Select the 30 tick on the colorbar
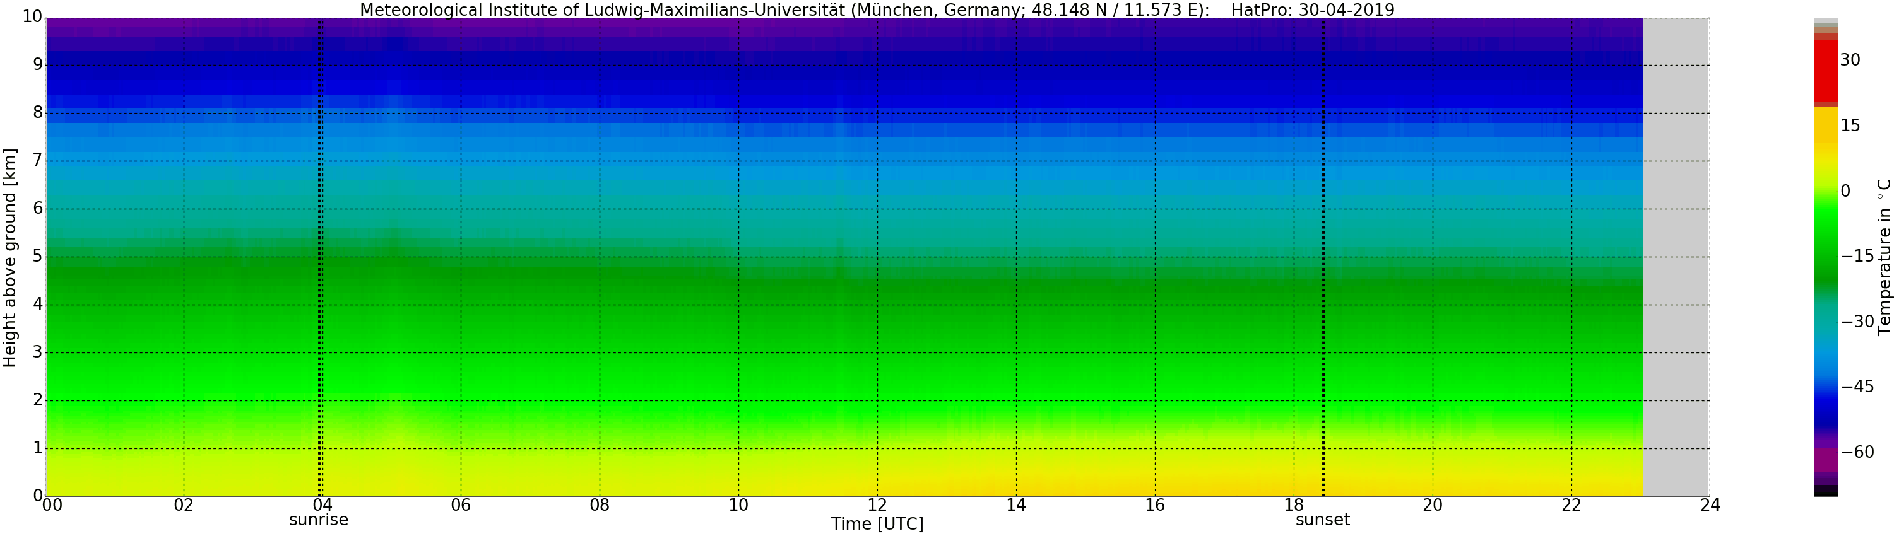Viewport: 1899px width, 536px height. (x=1850, y=61)
